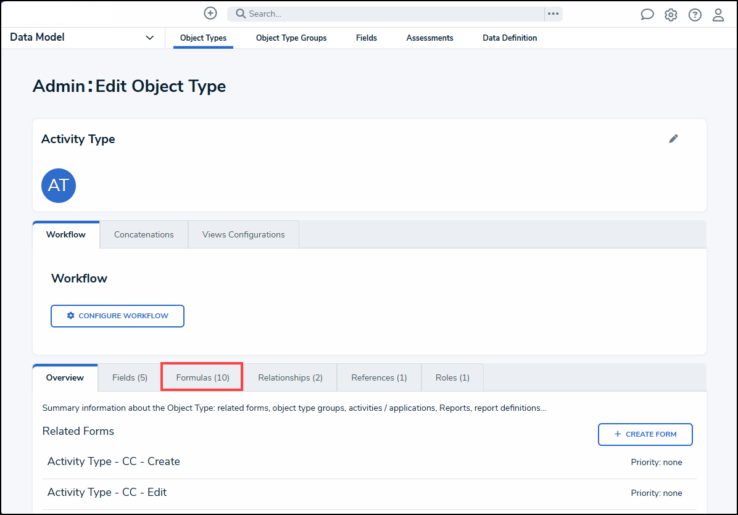
Task: Click the Configure Workflow button
Action: [117, 316]
